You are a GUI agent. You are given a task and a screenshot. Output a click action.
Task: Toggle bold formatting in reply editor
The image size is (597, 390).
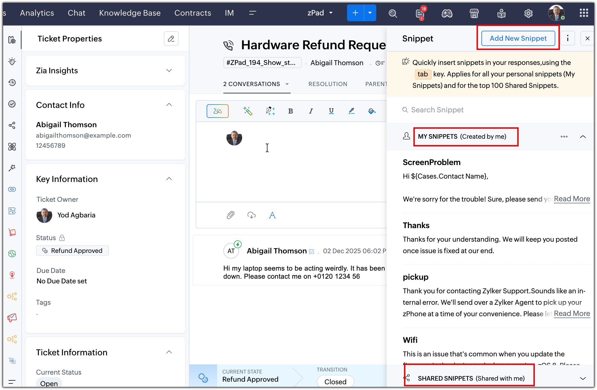pos(290,111)
